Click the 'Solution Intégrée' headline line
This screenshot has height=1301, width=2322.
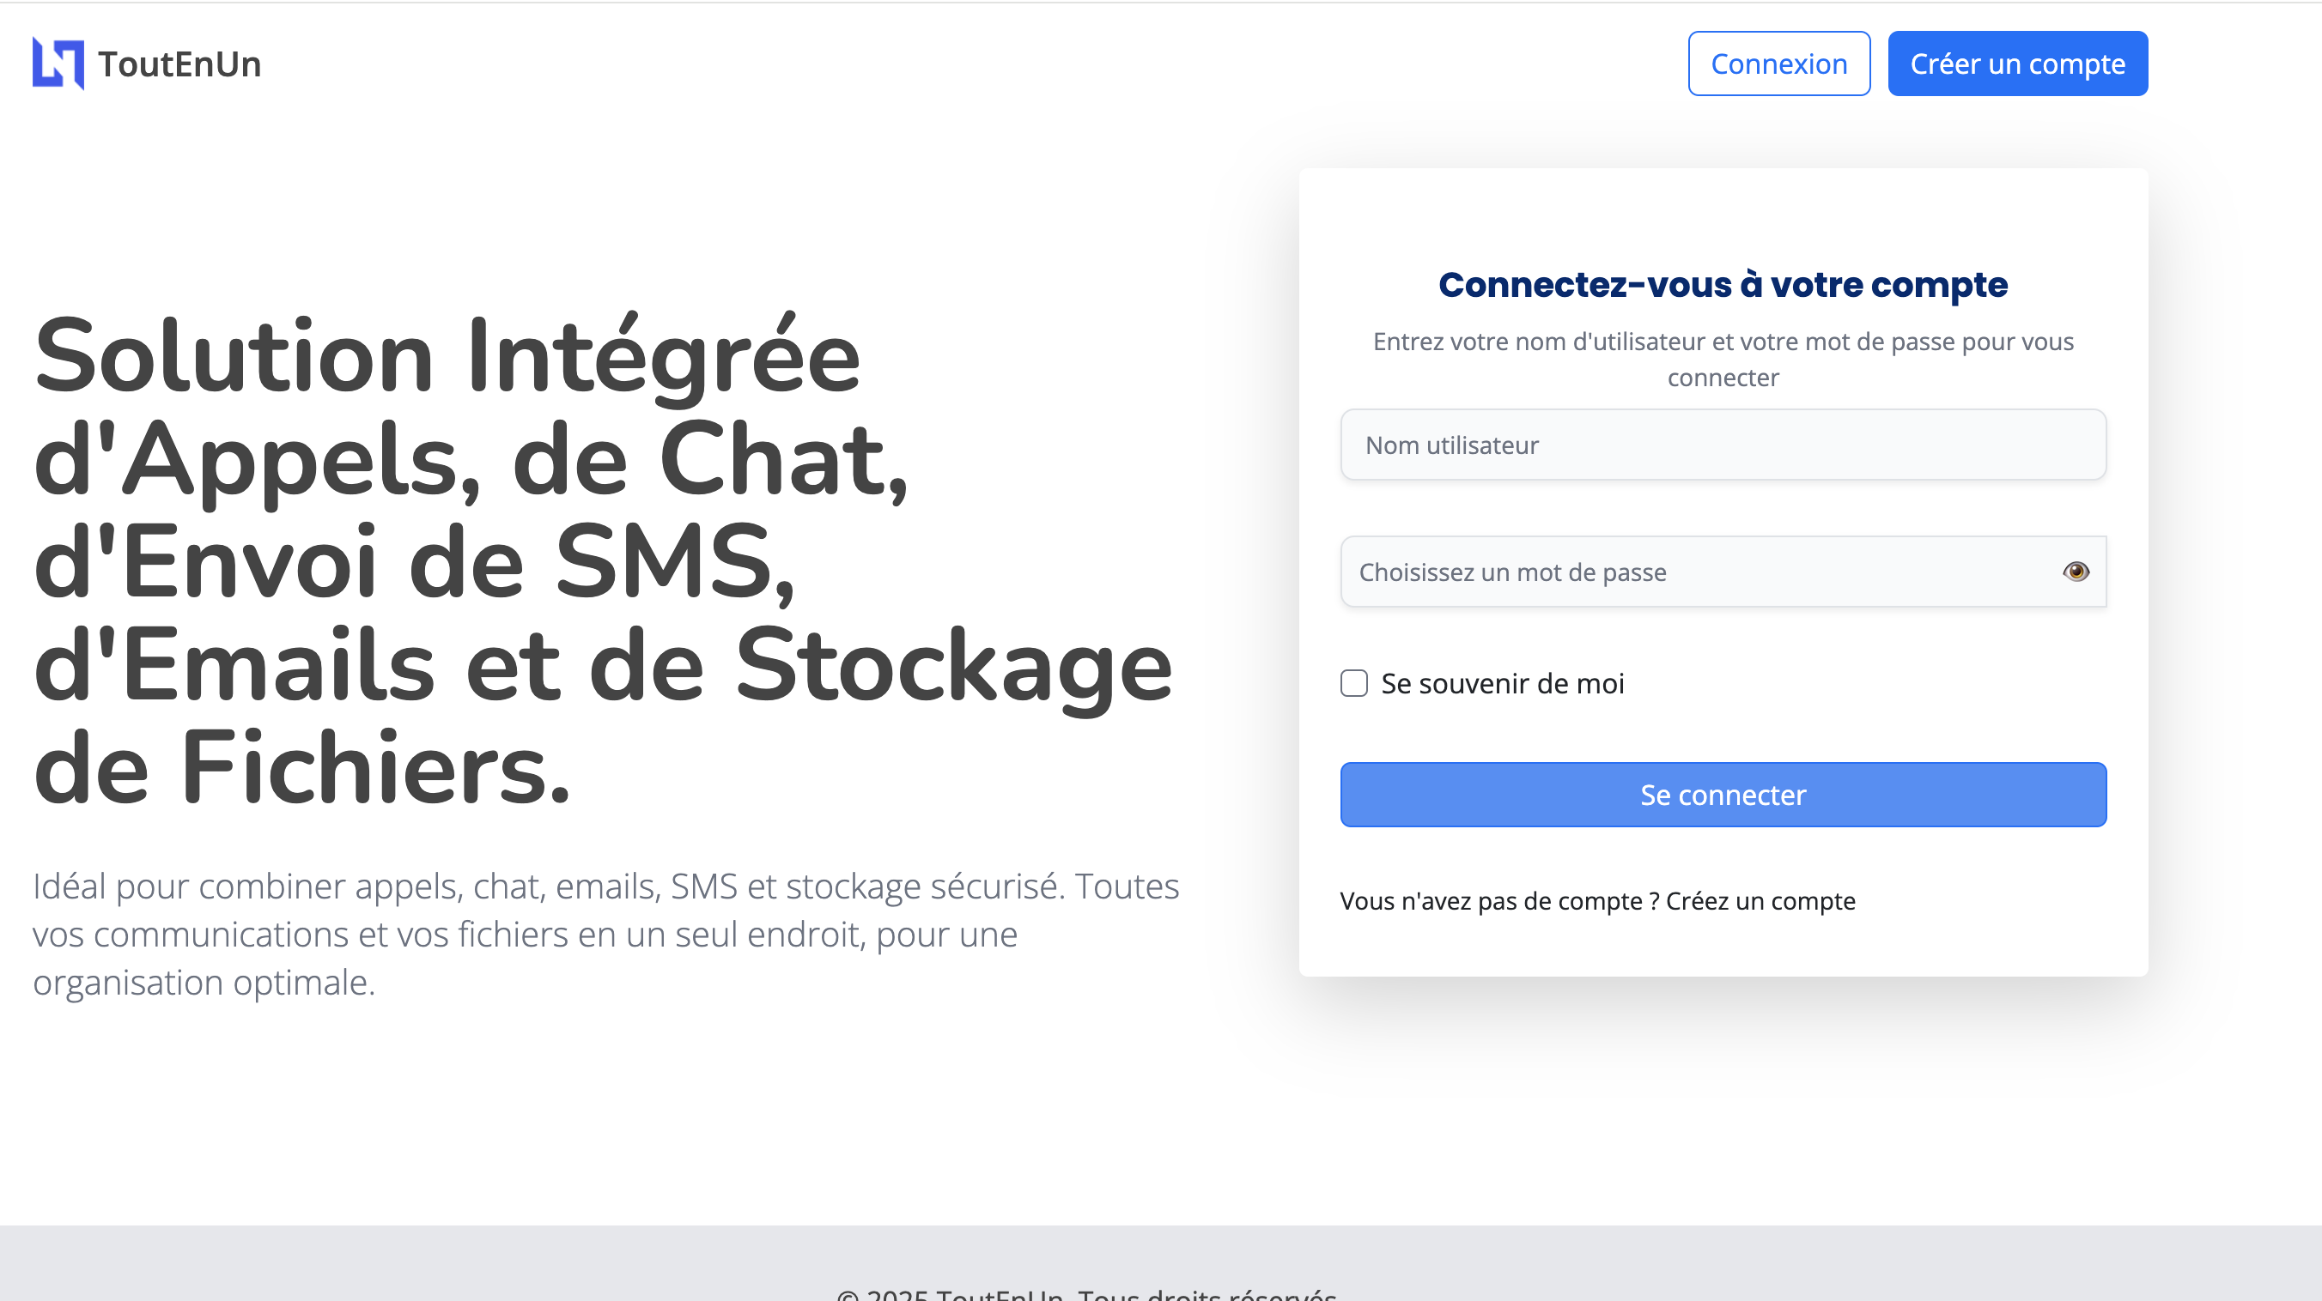447,358
